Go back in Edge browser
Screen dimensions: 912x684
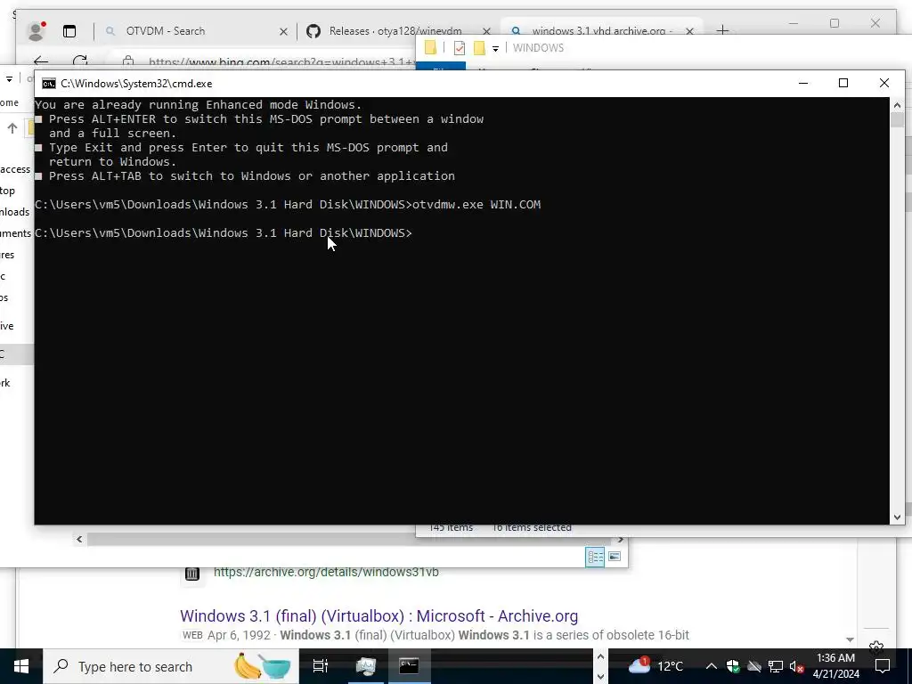coord(41,61)
